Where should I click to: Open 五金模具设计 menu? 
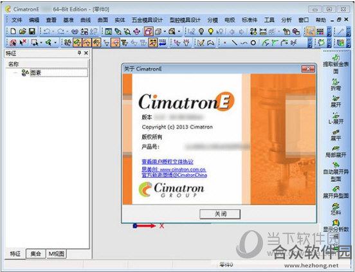tap(147, 20)
